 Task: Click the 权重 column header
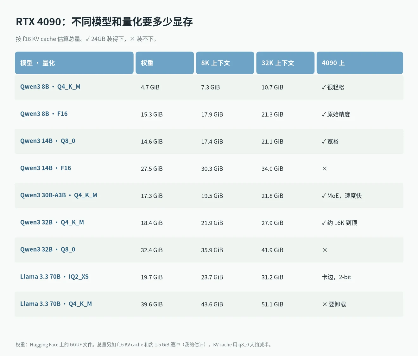pos(165,63)
